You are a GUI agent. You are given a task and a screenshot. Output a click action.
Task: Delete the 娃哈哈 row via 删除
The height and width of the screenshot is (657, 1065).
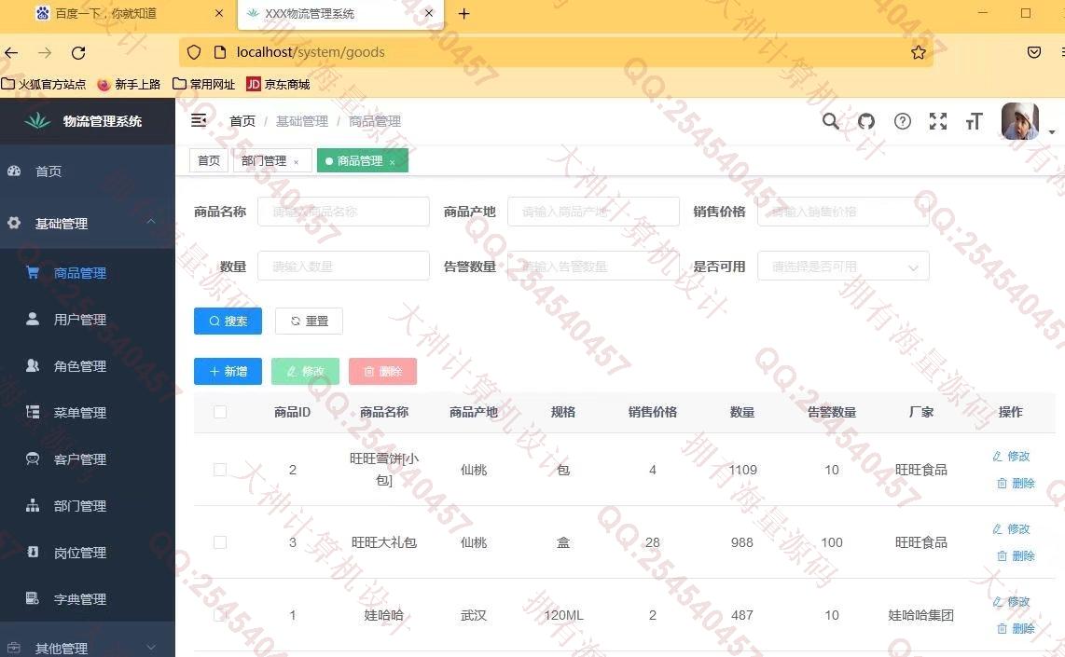tap(1016, 628)
